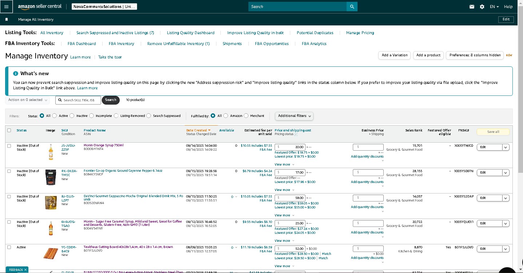Go to Listing Quality Dashboard
Screen dimensions: 523x273
click(191, 33)
